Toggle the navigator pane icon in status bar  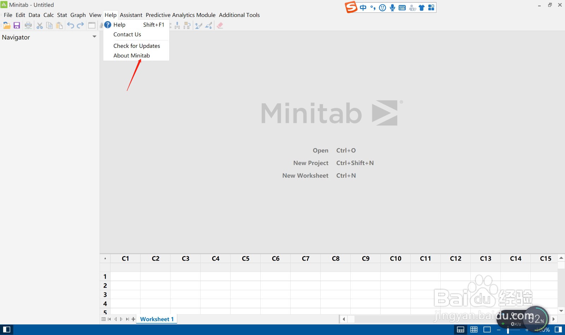coord(7,330)
